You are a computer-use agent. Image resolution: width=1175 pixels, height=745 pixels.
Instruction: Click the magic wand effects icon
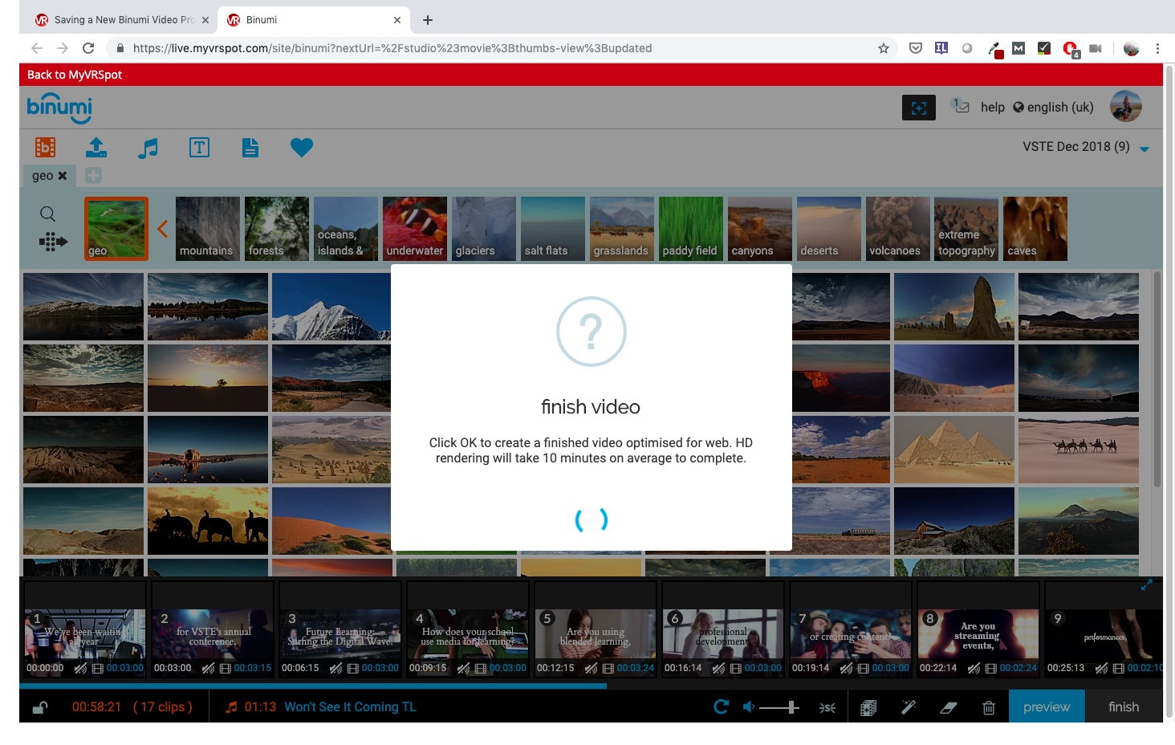909,707
